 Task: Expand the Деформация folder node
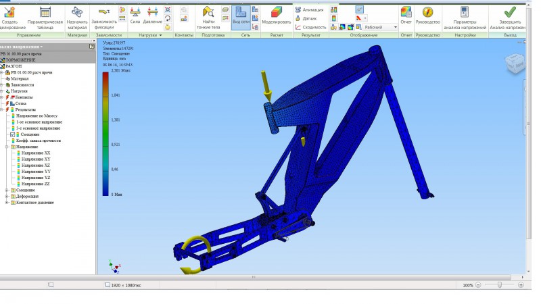[7, 197]
